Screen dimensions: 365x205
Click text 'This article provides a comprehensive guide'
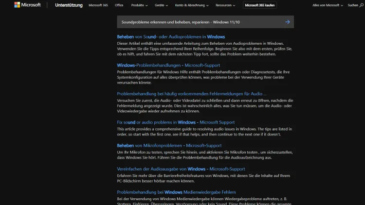[x=157, y=129]
